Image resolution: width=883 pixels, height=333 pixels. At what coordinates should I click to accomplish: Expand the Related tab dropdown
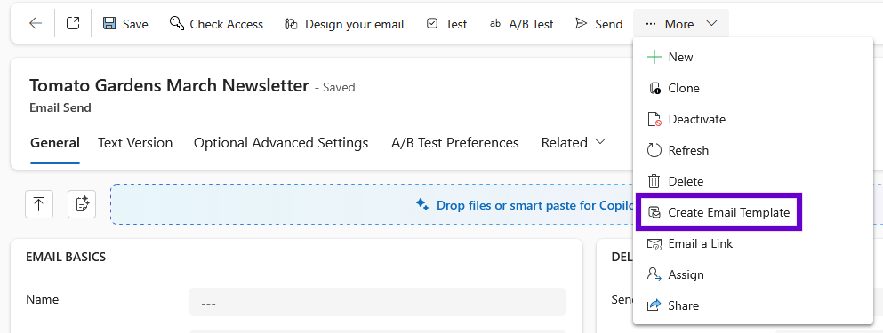coord(574,143)
